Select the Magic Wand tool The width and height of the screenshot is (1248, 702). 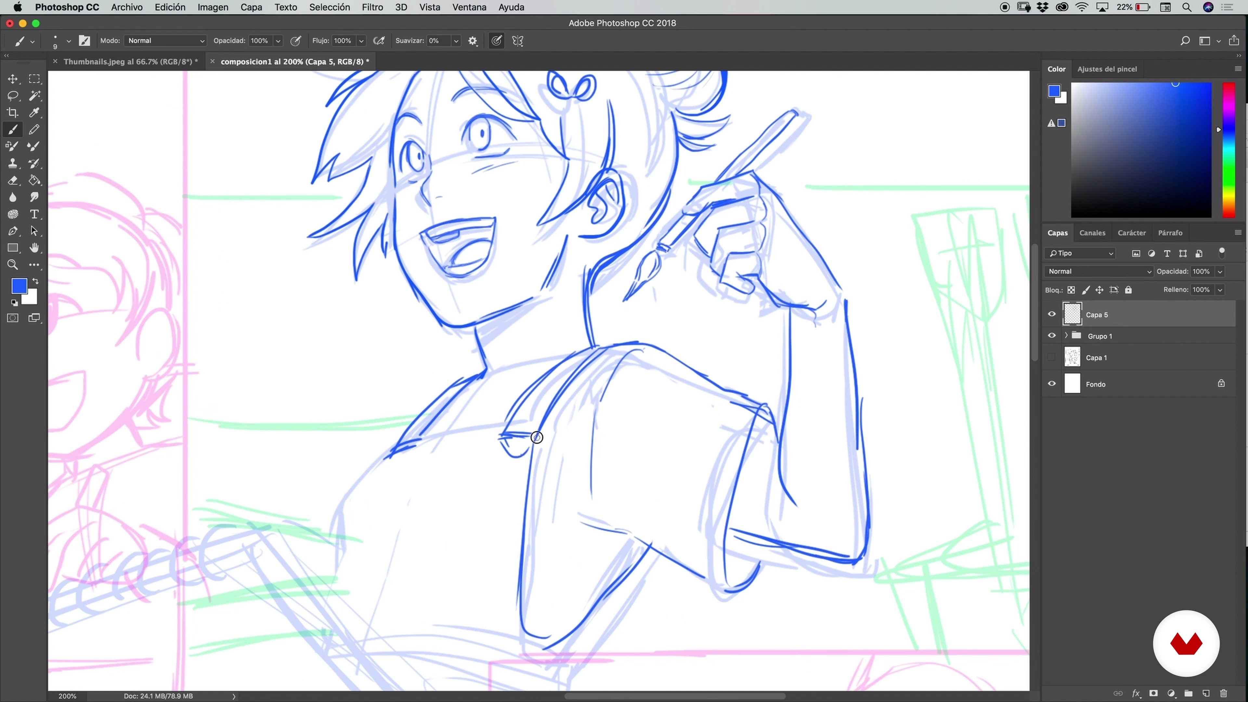pyautogui.click(x=34, y=96)
